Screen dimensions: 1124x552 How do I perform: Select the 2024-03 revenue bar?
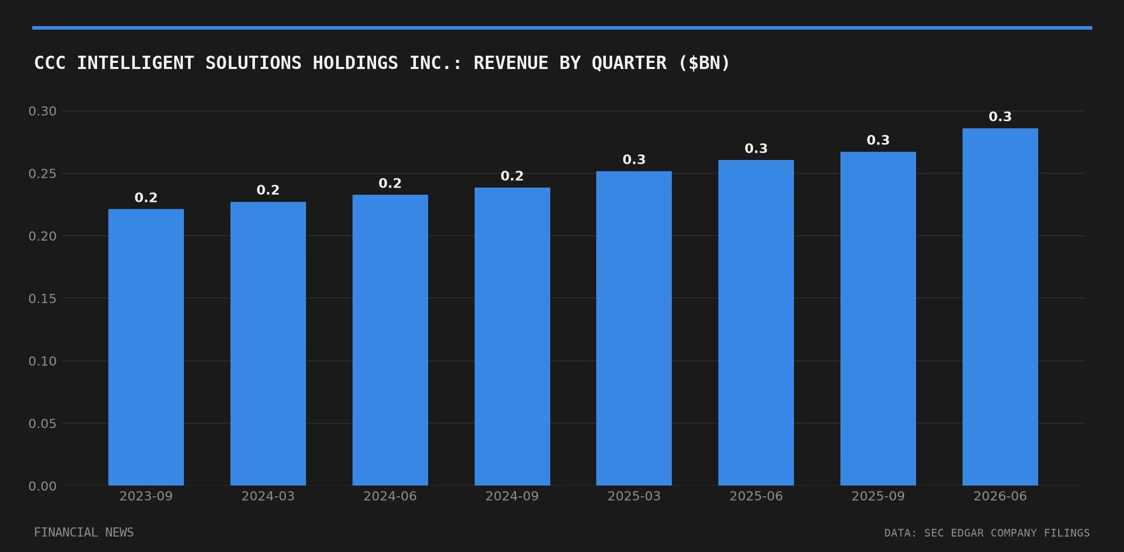pyautogui.click(x=268, y=343)
